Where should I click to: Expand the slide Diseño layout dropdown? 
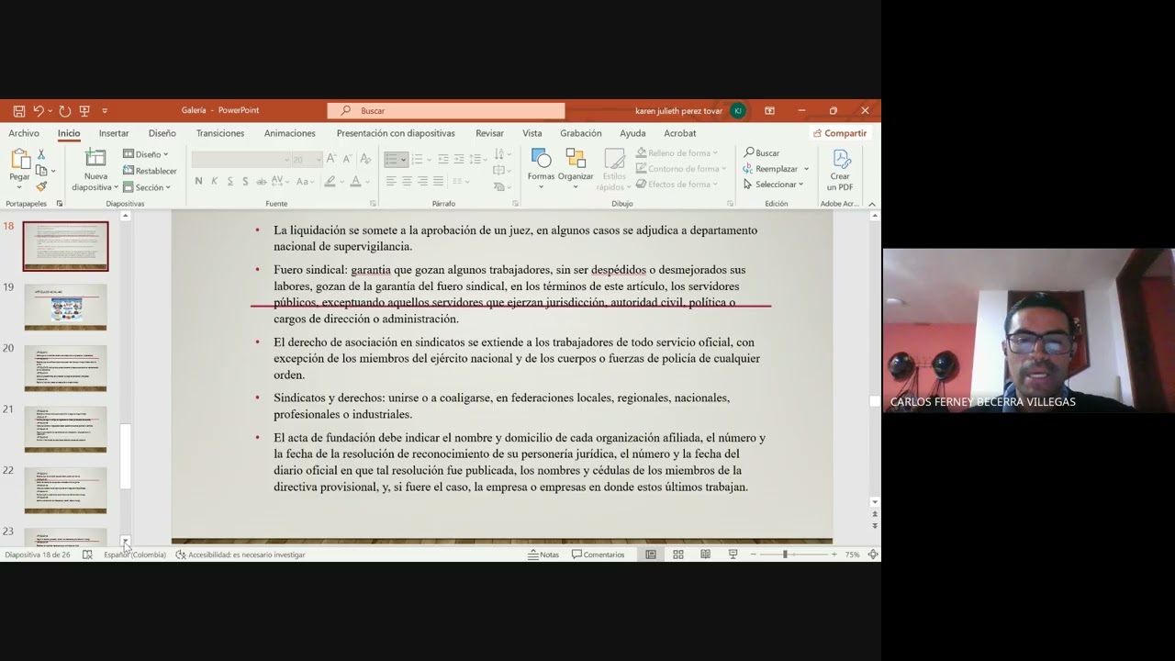coord(146,154)
